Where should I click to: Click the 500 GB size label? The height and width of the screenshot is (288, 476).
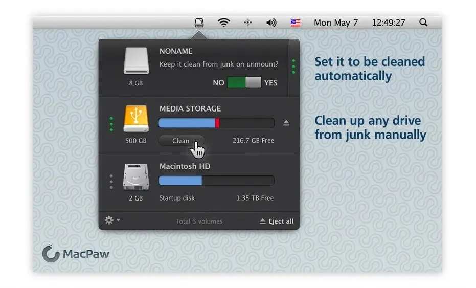(x=136, y=141)
